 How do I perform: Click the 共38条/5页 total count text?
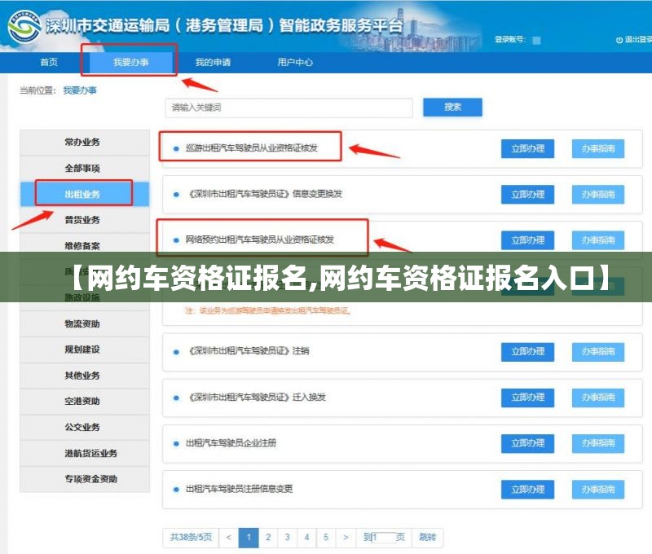point(191,538)
